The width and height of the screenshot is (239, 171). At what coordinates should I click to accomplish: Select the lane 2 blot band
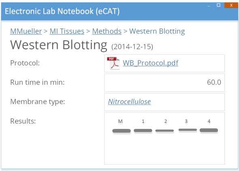164,131
